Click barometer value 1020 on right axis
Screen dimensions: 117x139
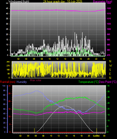pos(109,9)
